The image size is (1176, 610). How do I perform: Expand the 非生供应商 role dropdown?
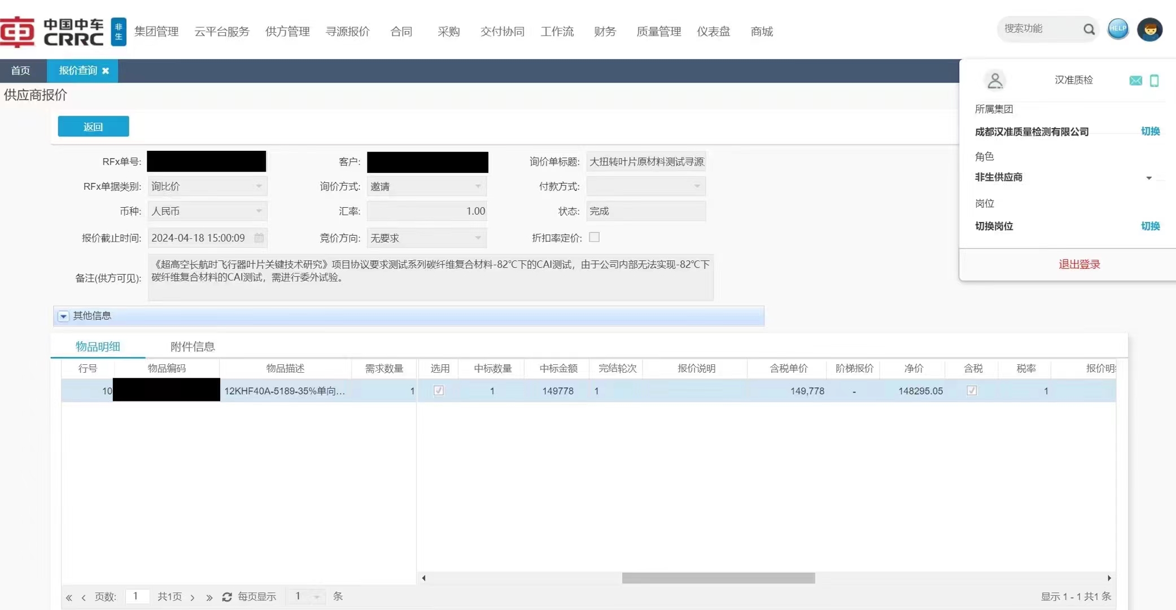(1148, 178)
